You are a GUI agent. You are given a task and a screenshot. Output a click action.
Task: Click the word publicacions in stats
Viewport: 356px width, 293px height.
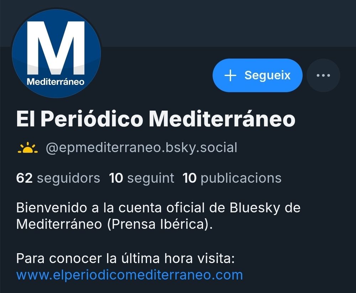pos(241,178)
